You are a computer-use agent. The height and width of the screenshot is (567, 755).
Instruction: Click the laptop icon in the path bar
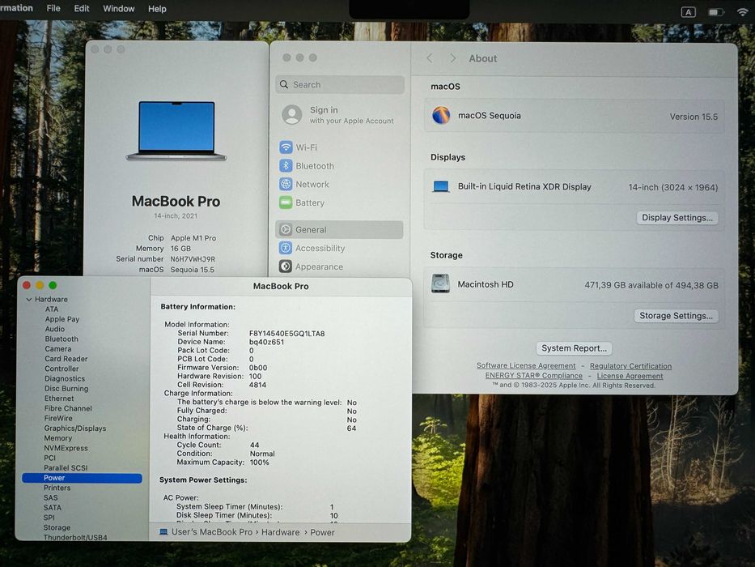pos(163,532)
